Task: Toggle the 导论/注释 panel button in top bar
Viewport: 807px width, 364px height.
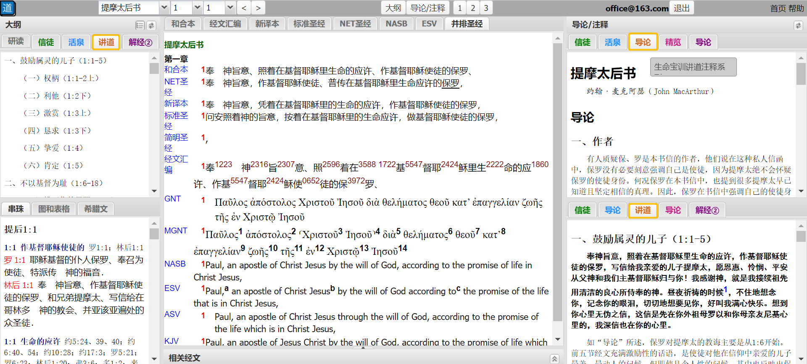Action: click(x=427, y=8)
